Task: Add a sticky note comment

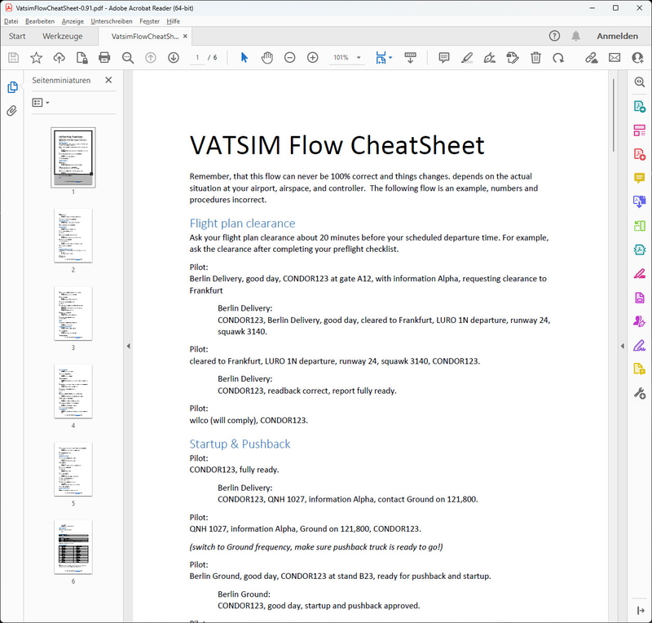Action: pos(444,58)
